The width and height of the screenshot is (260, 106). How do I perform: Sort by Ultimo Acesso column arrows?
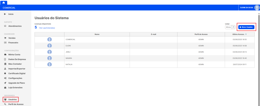click(246, 34)
